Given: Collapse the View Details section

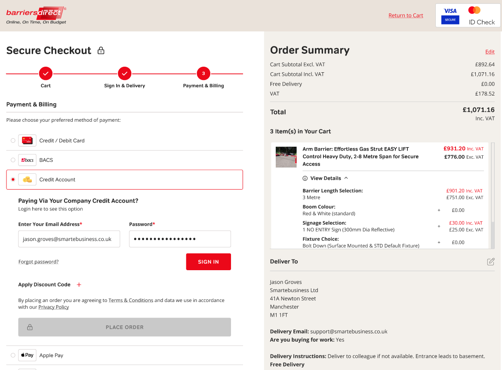Looking at the screenshot, I should 326,178.
